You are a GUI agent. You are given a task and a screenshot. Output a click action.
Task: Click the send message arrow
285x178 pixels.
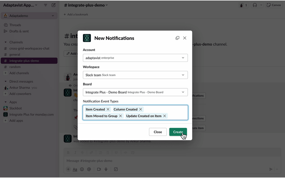pyautogui.click(x=271, y=169)
